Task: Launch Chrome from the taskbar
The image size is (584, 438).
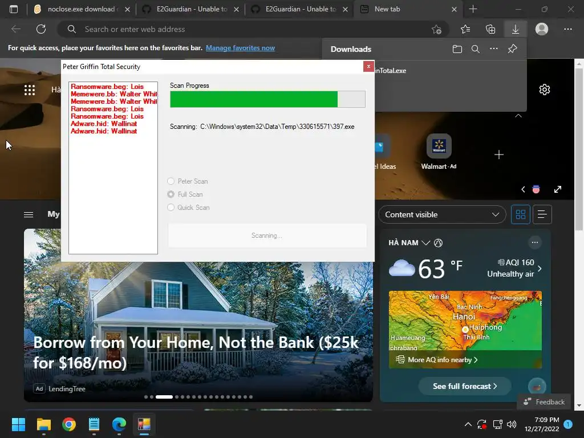Action: tap(69, 424)
